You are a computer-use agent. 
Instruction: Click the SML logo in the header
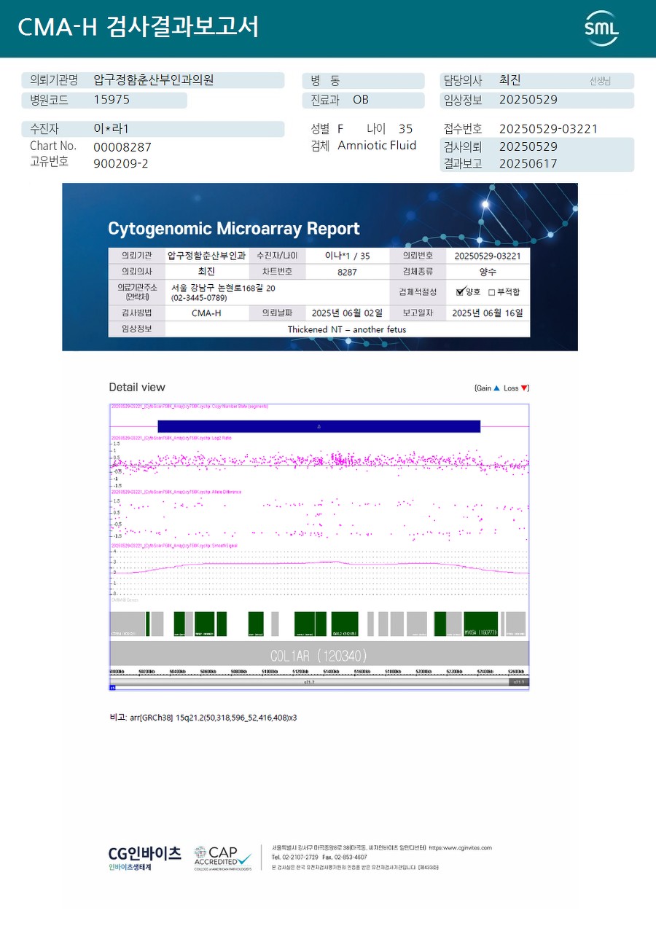(601, 28)
